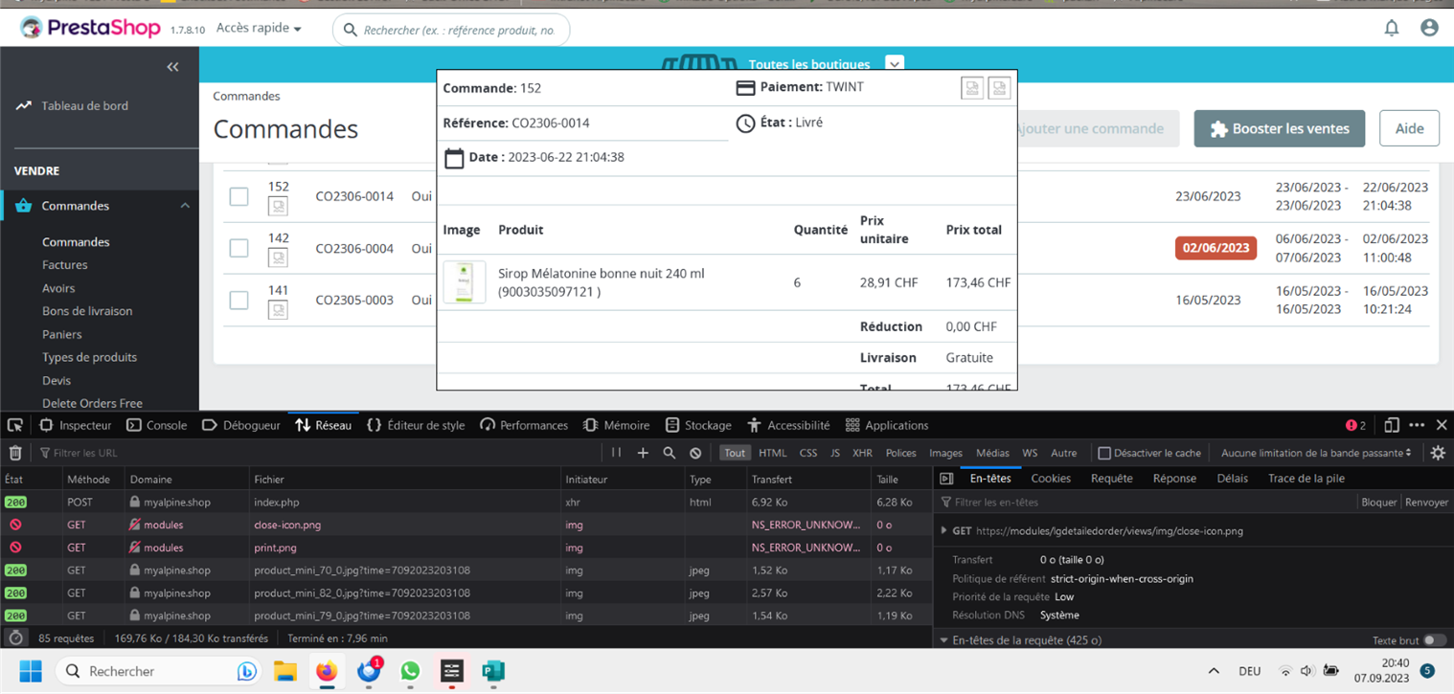Switch to the Console devtools tab
The width and height of the screenshot is (1454, 694).
click(x=156, y=425)
